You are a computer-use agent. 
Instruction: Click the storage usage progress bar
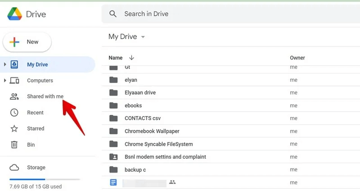coord(45,179)
